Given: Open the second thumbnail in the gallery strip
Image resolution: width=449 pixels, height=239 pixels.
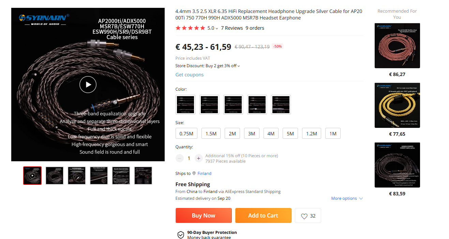Looking at the screenshot, I should (x=55, y=176).
